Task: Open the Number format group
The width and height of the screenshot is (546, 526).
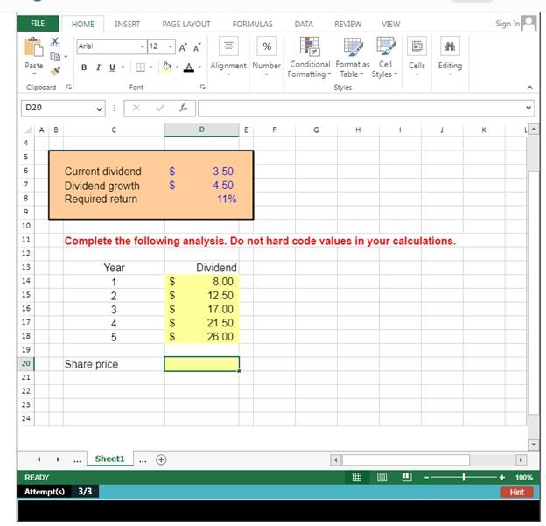Action: click(266, 56)
